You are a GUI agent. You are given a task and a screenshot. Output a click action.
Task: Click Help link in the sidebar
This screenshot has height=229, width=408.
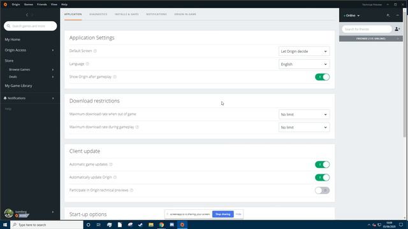click(x=8, y=109)
